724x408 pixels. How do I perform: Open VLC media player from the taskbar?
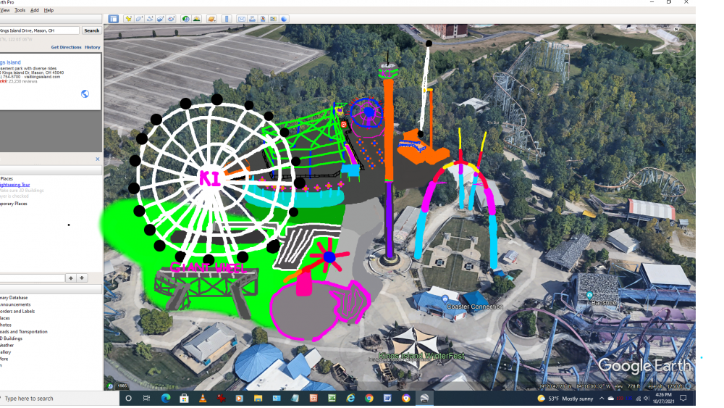click(203, 399)
